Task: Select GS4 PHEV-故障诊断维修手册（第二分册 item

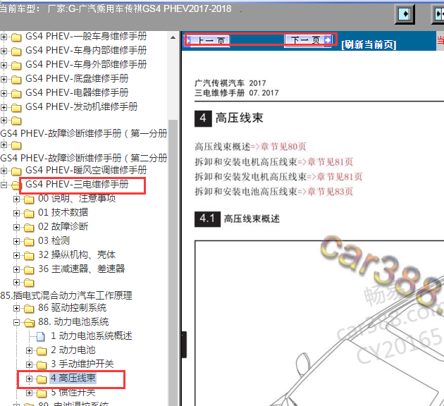Action: point(84,158)
